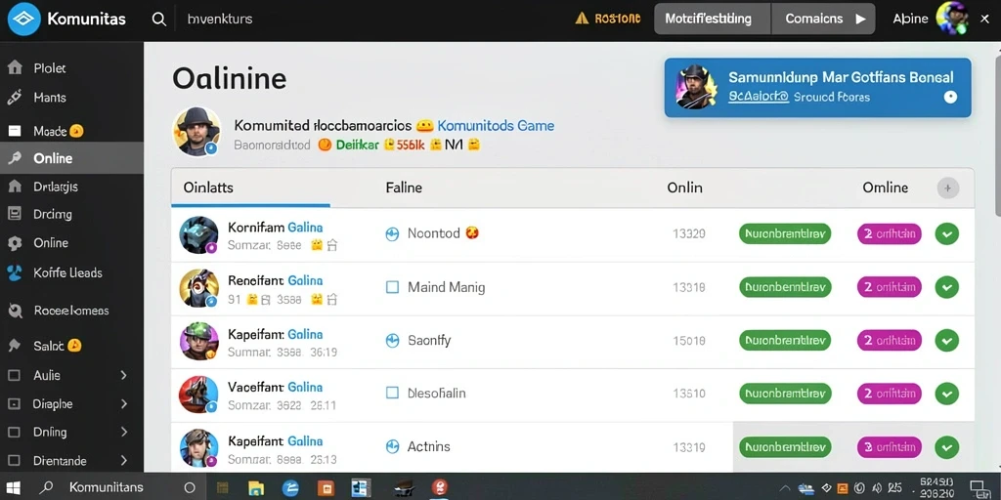Click magenta 2 orihtain button in Vaceifant row

[890, 394]
